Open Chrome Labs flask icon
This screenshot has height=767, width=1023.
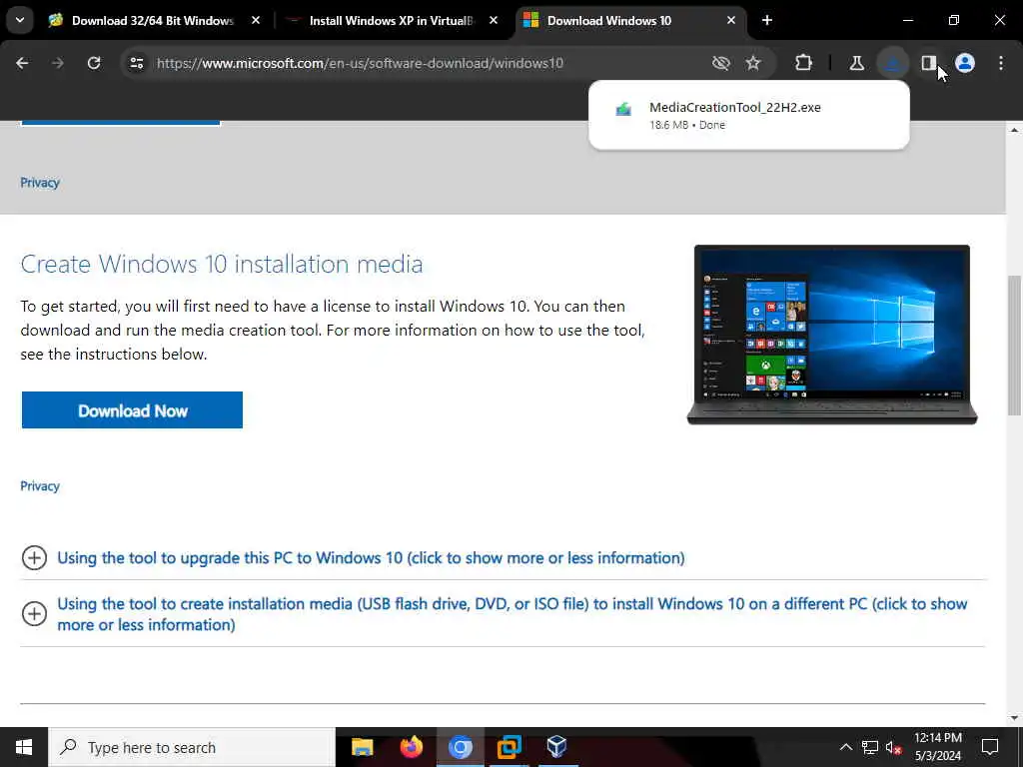[x=856, y=63]
